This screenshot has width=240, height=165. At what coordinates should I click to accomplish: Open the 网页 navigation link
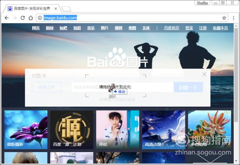[x=36, y=28]
